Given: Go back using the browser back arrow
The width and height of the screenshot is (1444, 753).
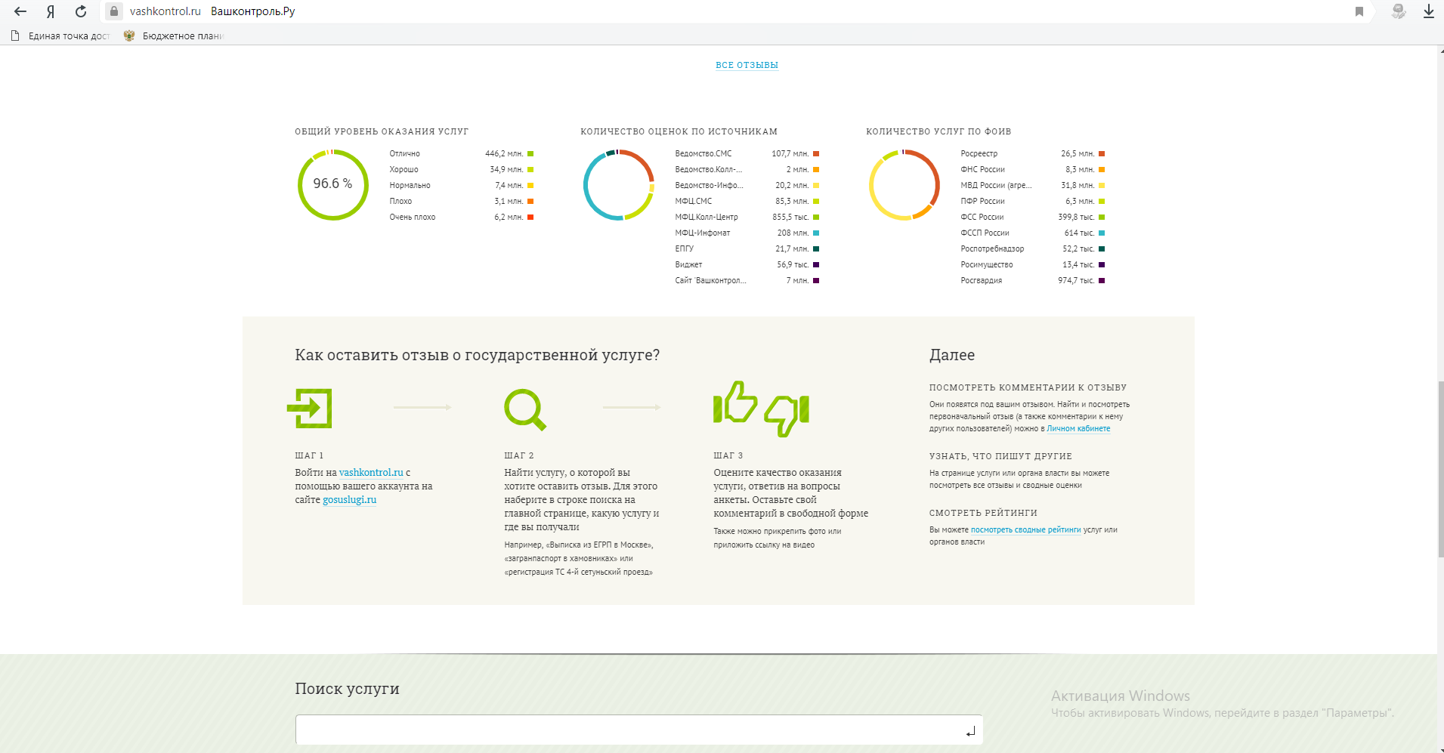Looking at the screenshot, I should click(x=20, y=11).
